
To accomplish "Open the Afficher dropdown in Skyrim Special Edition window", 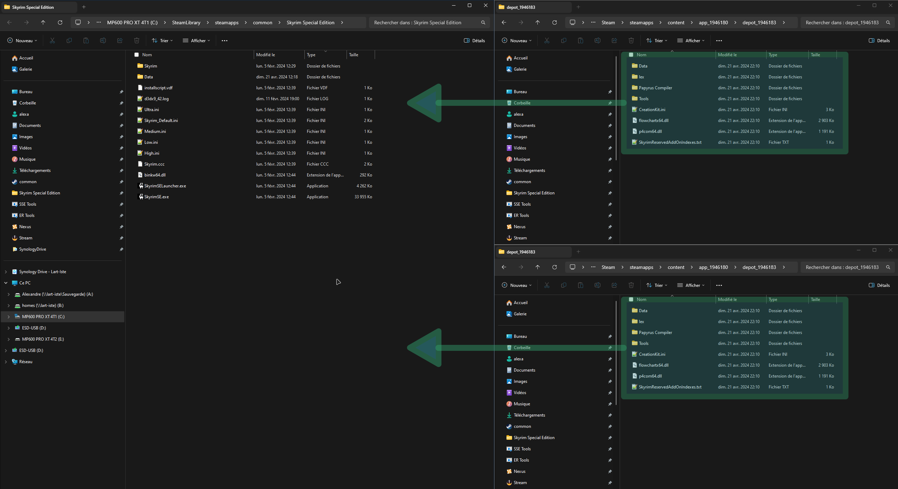I will click(x=196, y=41).
